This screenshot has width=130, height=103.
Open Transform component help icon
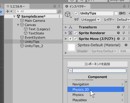point(118,27)
